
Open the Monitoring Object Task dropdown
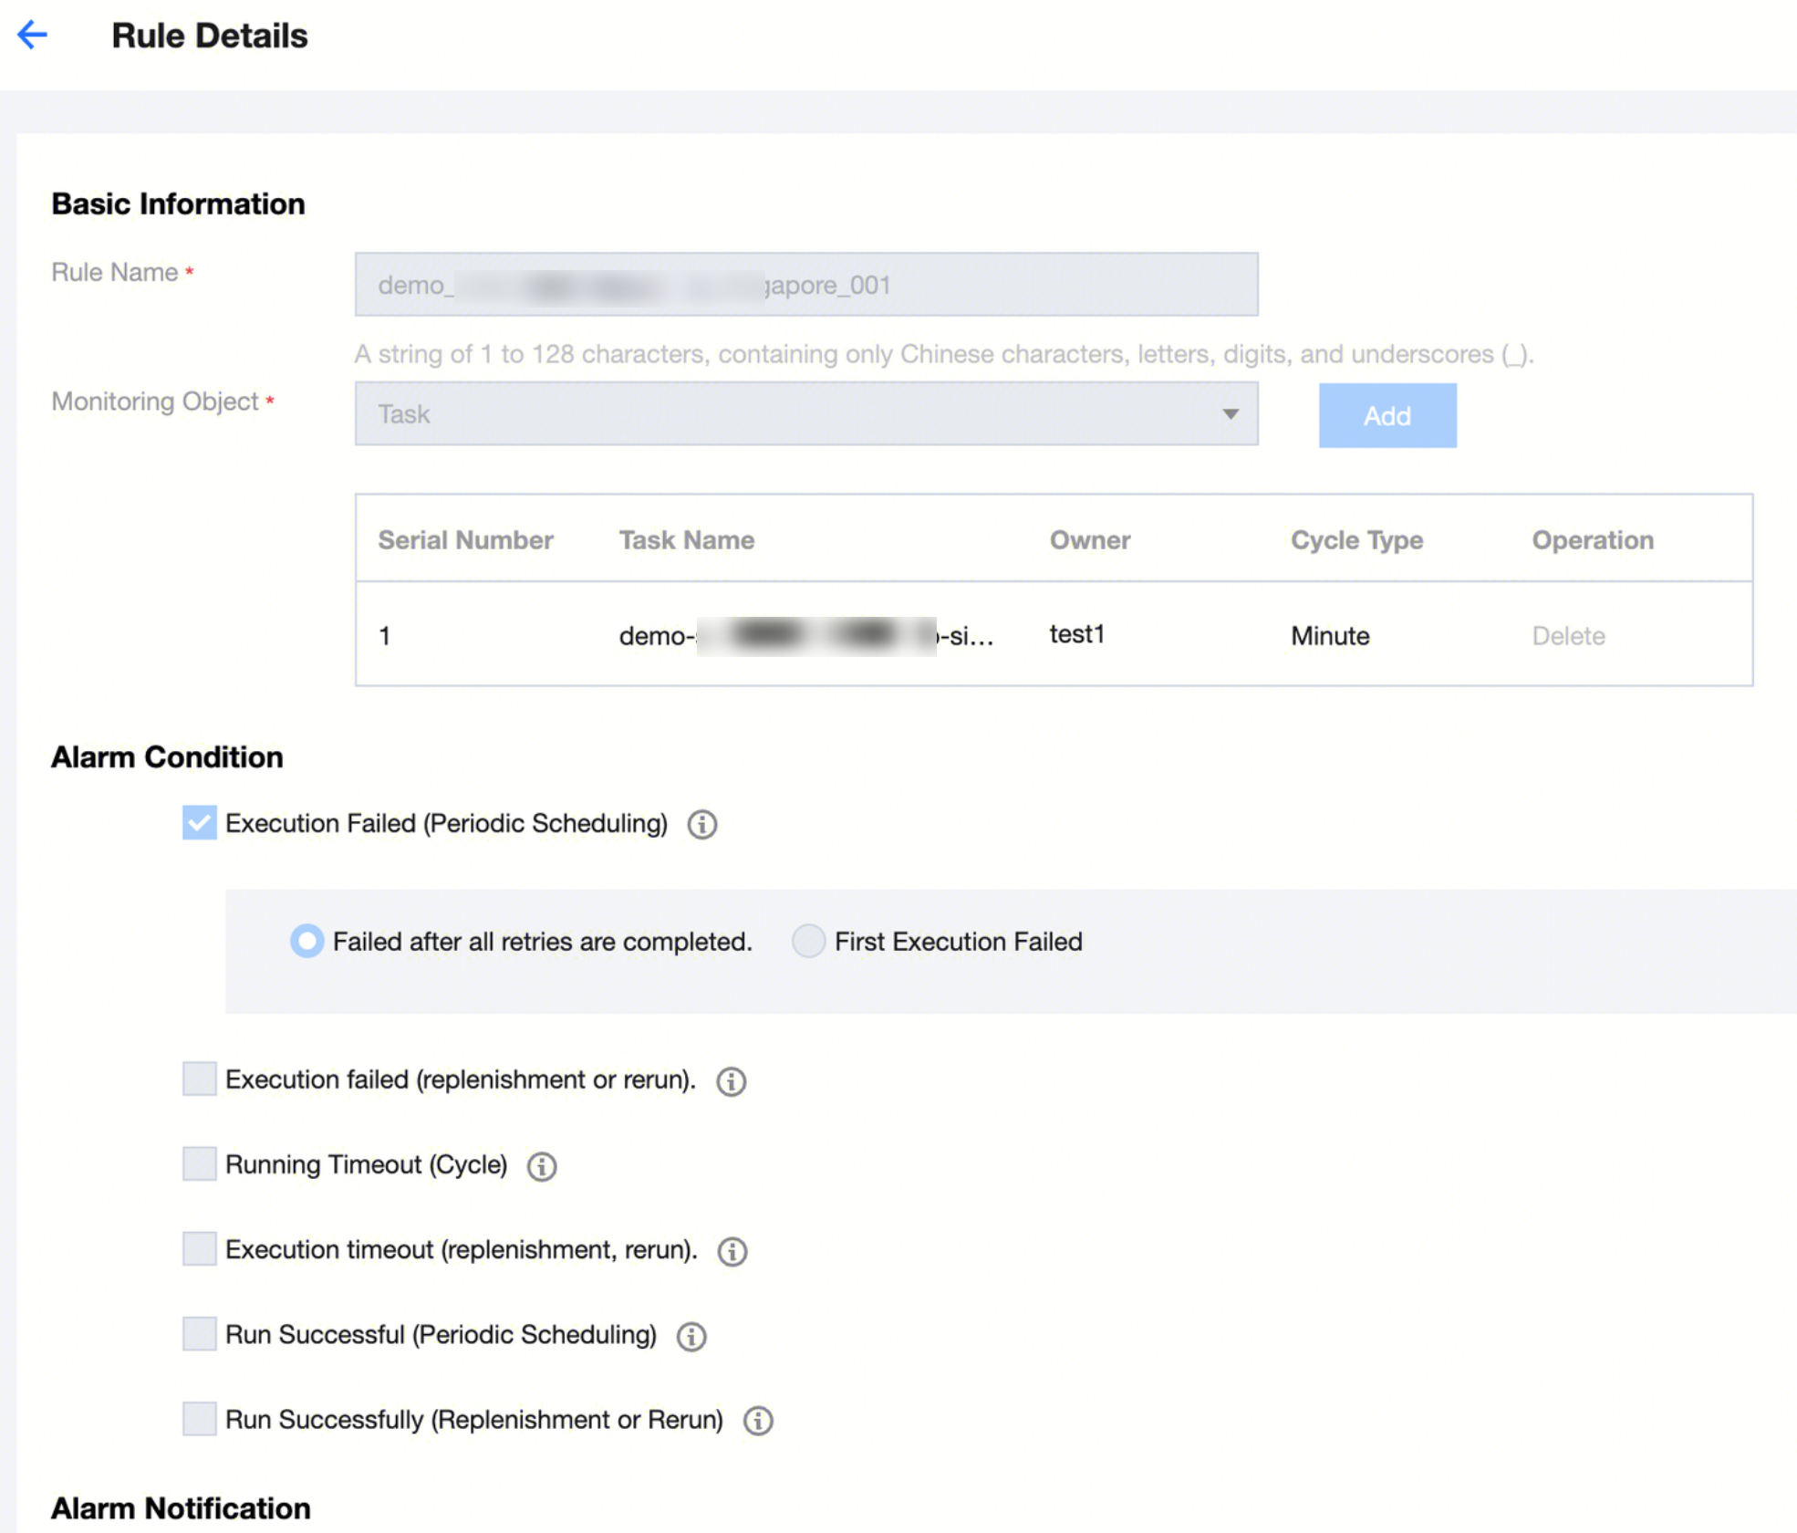point(784,414)
